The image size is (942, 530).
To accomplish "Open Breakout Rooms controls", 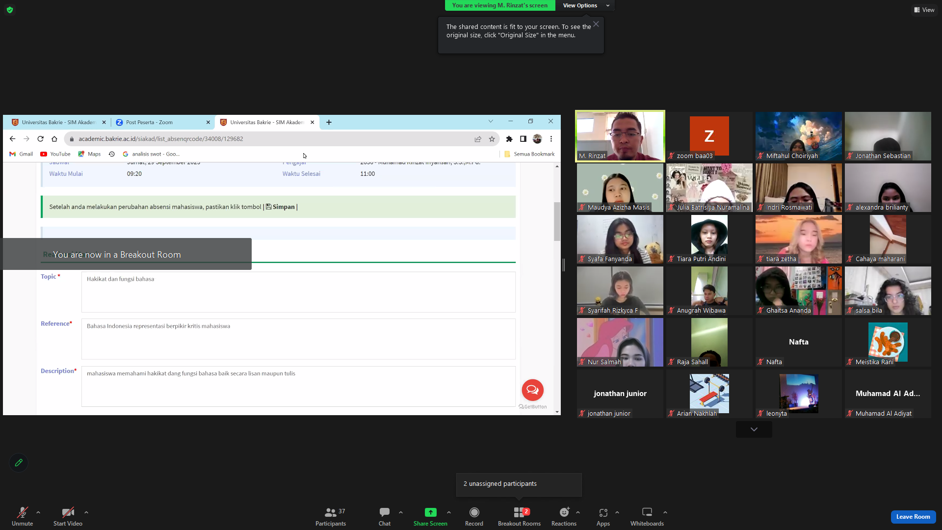I will 519,516.
